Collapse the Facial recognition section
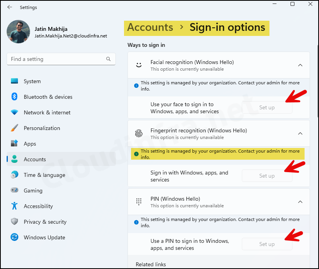Screen dimensions: 319x269 tap(300, 65)
